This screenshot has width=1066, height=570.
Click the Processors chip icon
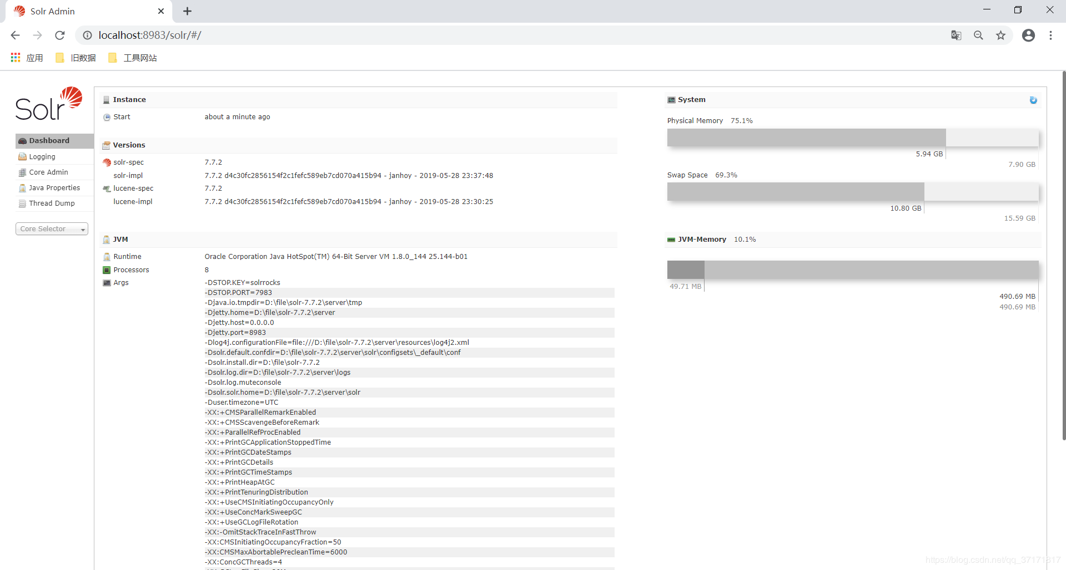107,270
